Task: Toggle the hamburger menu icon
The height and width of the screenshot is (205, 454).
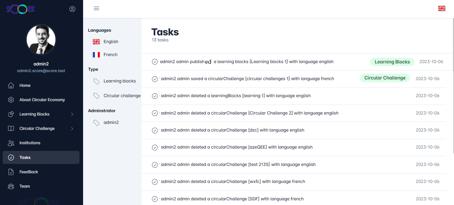Action: point(96,8)
